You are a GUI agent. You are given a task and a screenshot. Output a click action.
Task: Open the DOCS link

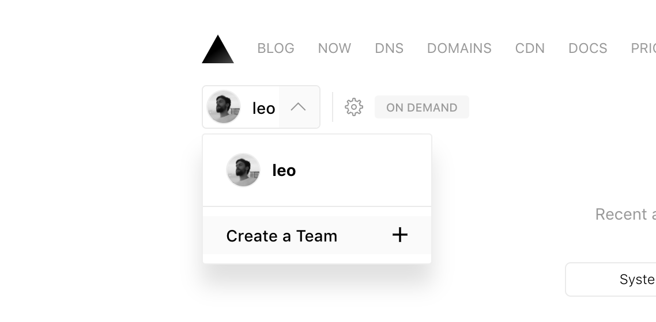pos(587,48)
